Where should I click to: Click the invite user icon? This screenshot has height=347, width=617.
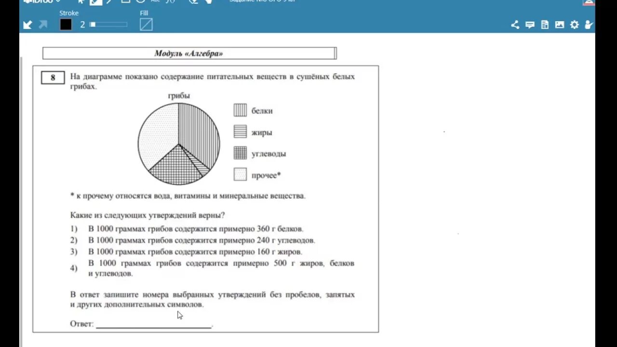coord(589,25)
